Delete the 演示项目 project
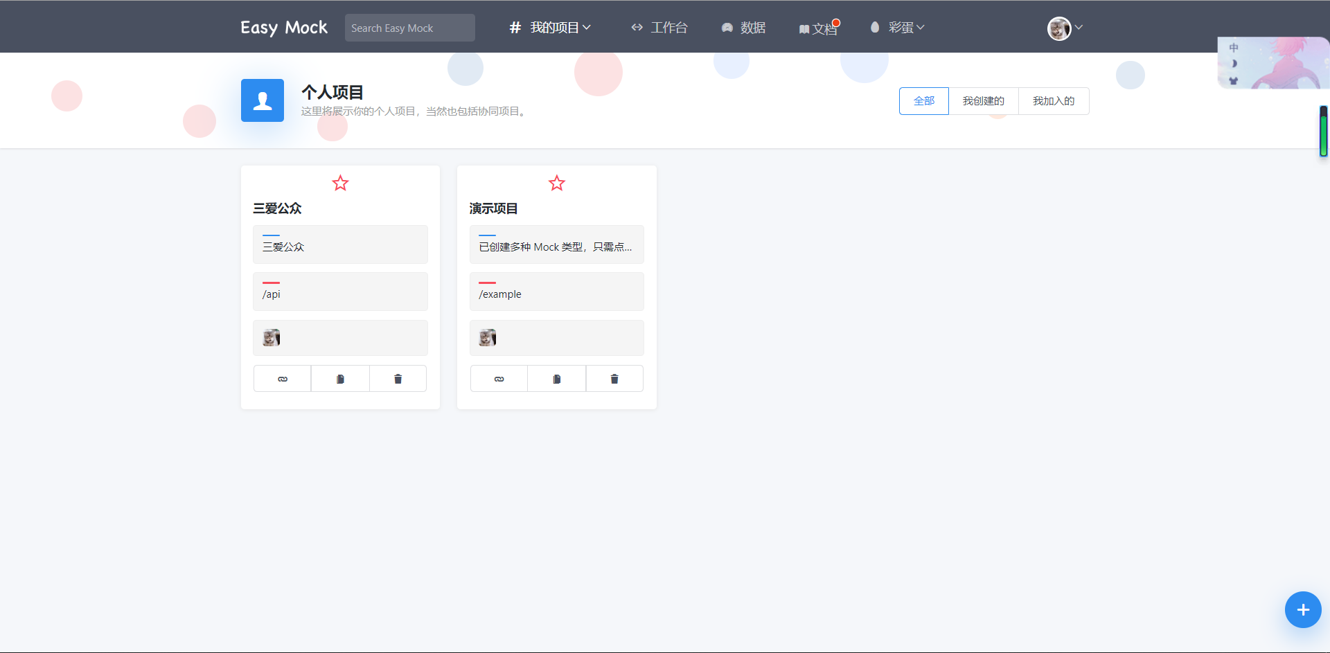This screenshot has width=1330, height=653. pyautogui.click(x=614, y=379)
